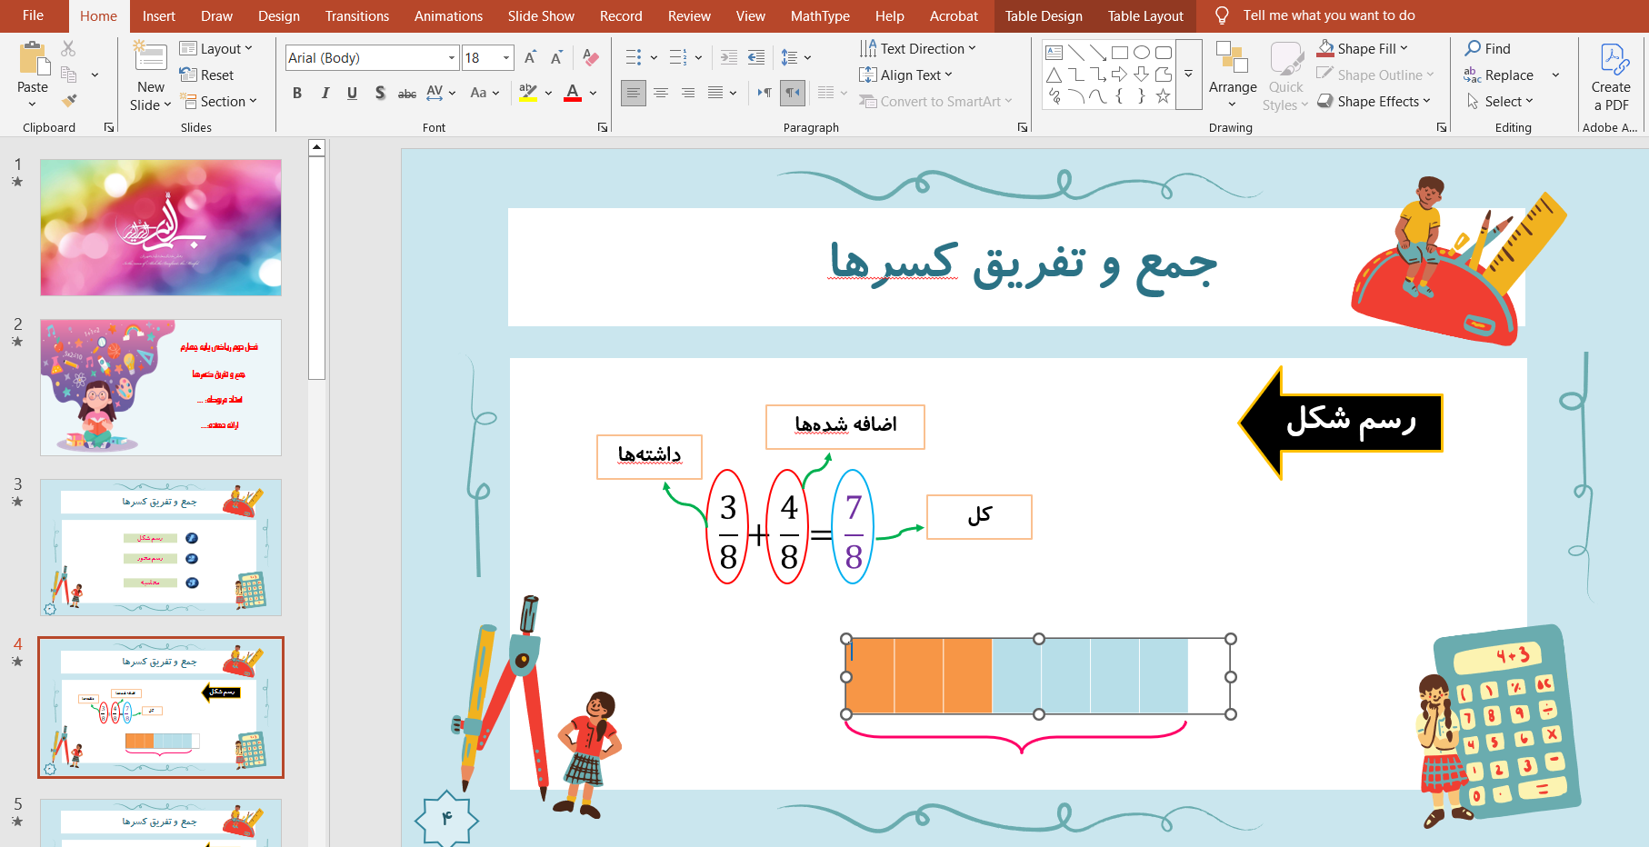
Task: Expand the Shape Fill dropdown
Action: click(1404, 49)
